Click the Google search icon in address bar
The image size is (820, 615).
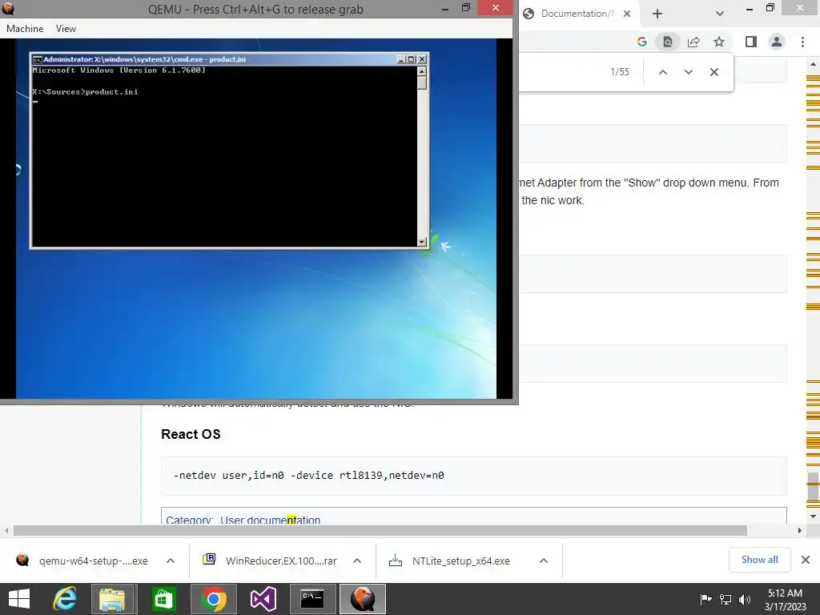click(x=642, y=42)
